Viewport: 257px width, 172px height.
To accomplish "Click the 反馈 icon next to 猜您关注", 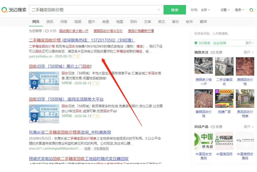I will click(x=213, y=53).
